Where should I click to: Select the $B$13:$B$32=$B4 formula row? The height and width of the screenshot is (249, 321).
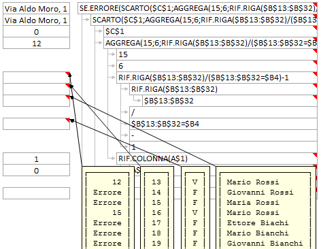click(223, 124)
